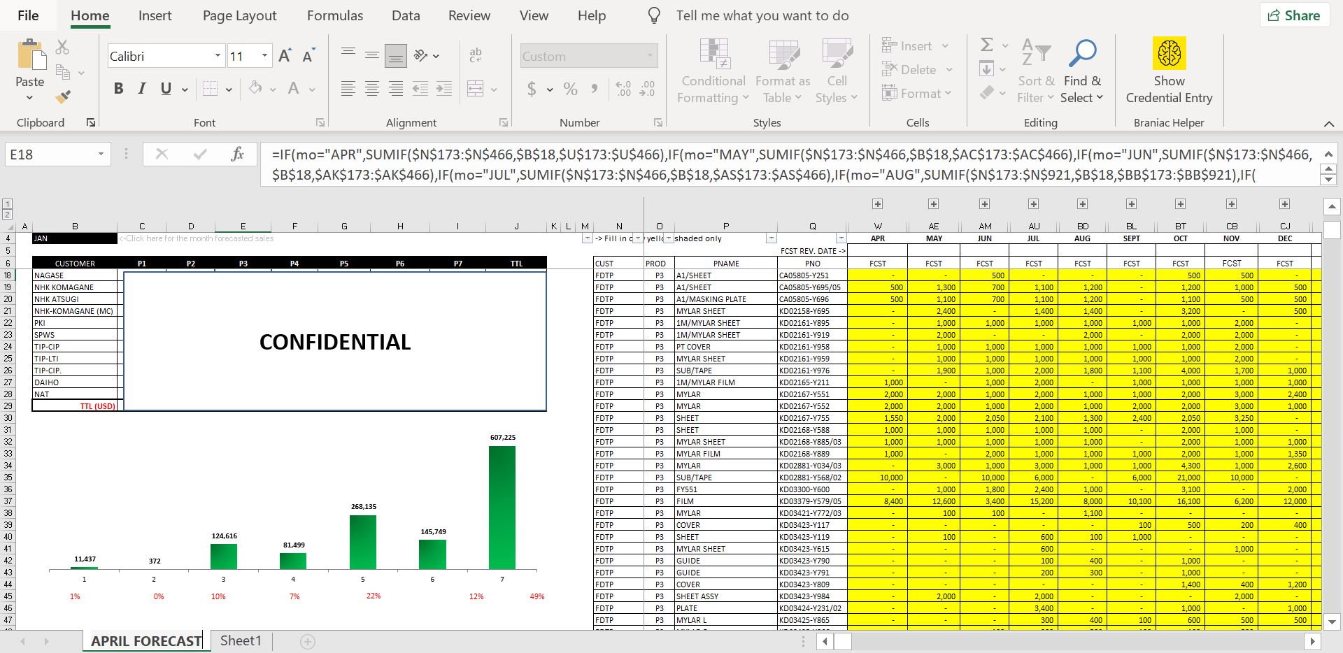This screenshot has width=1343, height=653.
Task: Open Conditional Formatting menu
Action: (x=713, y=72)
